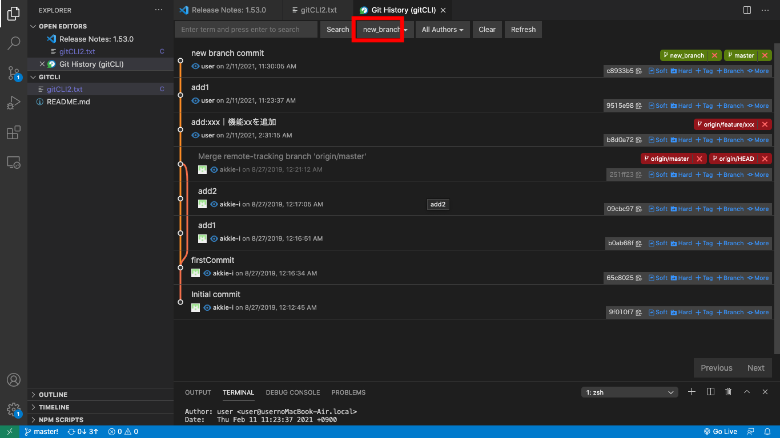Open More options for commit c8933b5
The width and height of the screenshot is (780, 438).
[758, 71]
